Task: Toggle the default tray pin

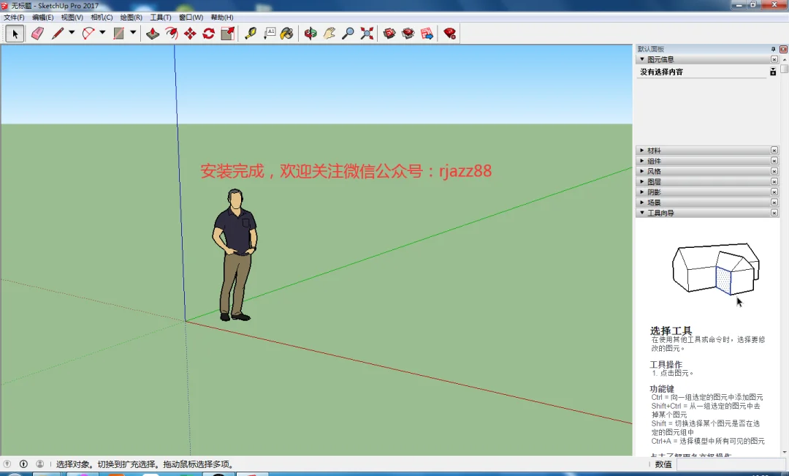Action: click(x=774, y=49)
